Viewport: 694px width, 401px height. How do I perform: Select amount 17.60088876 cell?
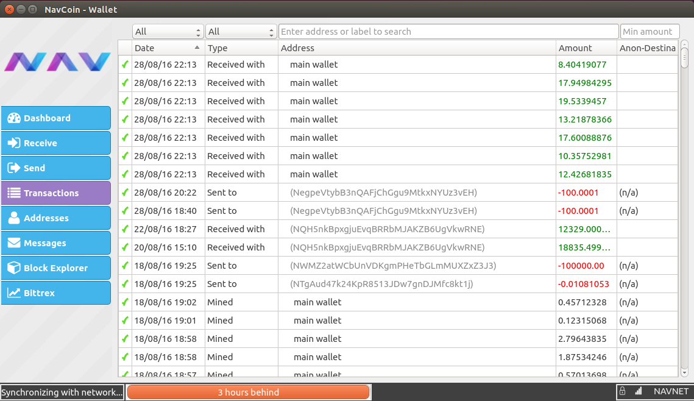tap(586, 138)
